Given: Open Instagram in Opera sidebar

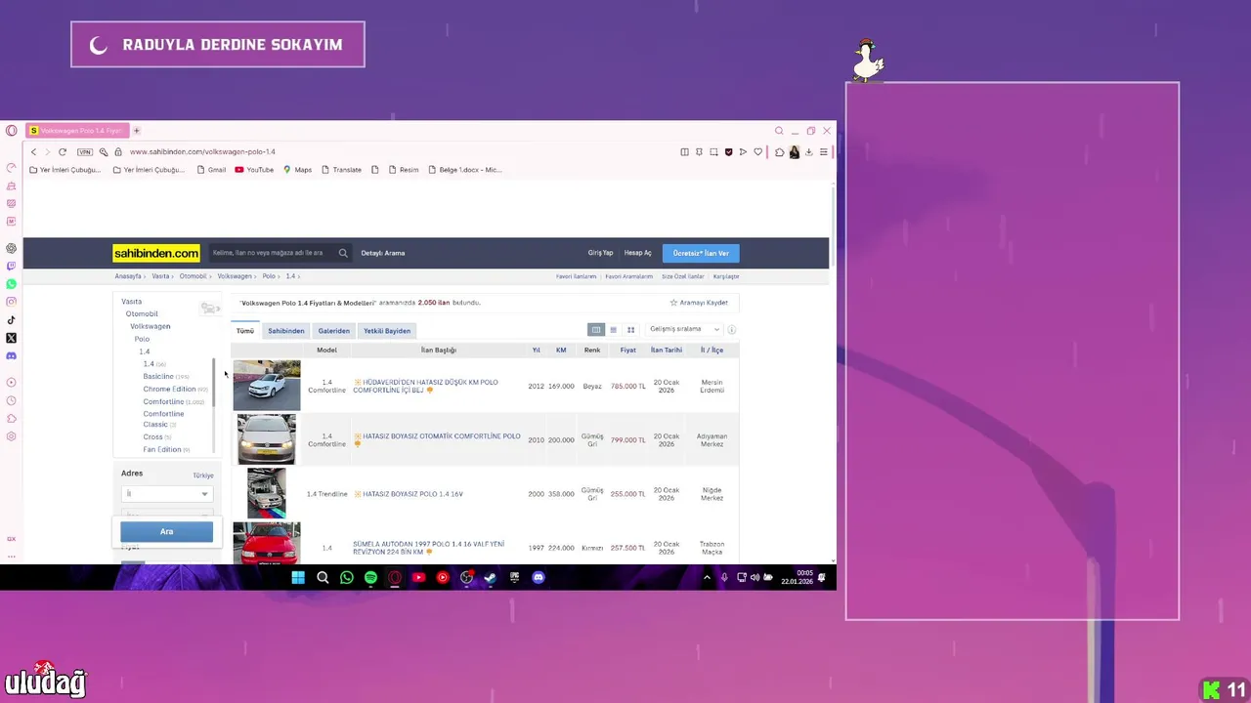Looking at the screenshot, I should [x=11, y=302].
